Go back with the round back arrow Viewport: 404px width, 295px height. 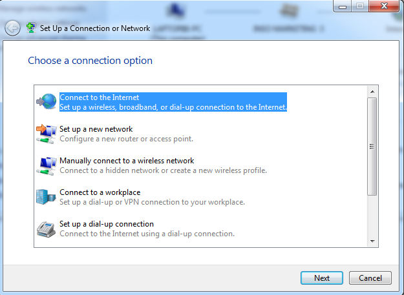[x=12, y=28]
